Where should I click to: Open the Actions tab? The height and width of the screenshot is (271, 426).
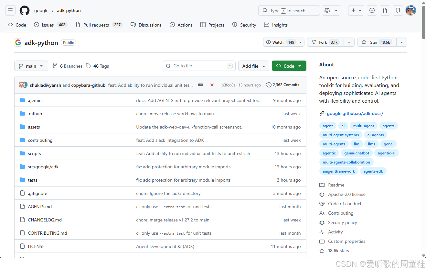[181, 25]
